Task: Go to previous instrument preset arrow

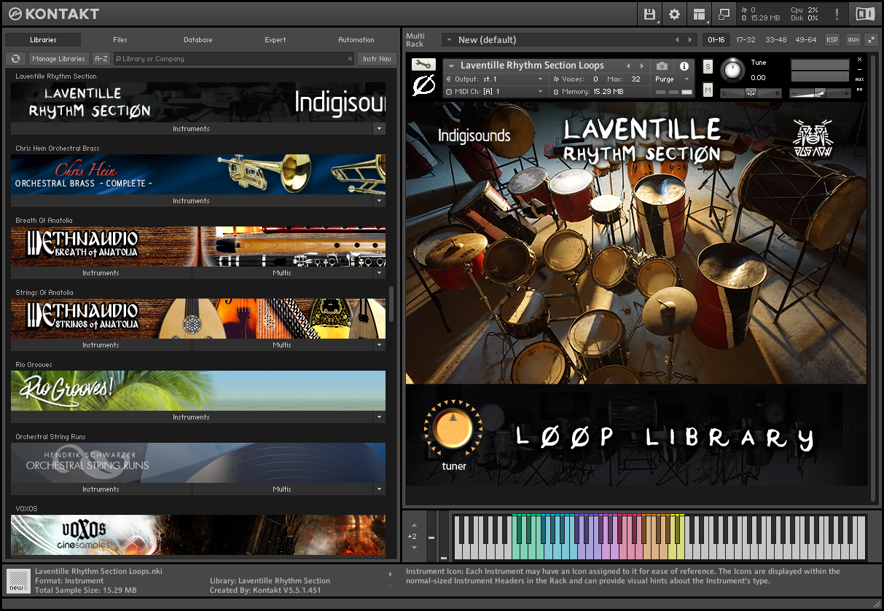Action: click(x=628, y=66)
